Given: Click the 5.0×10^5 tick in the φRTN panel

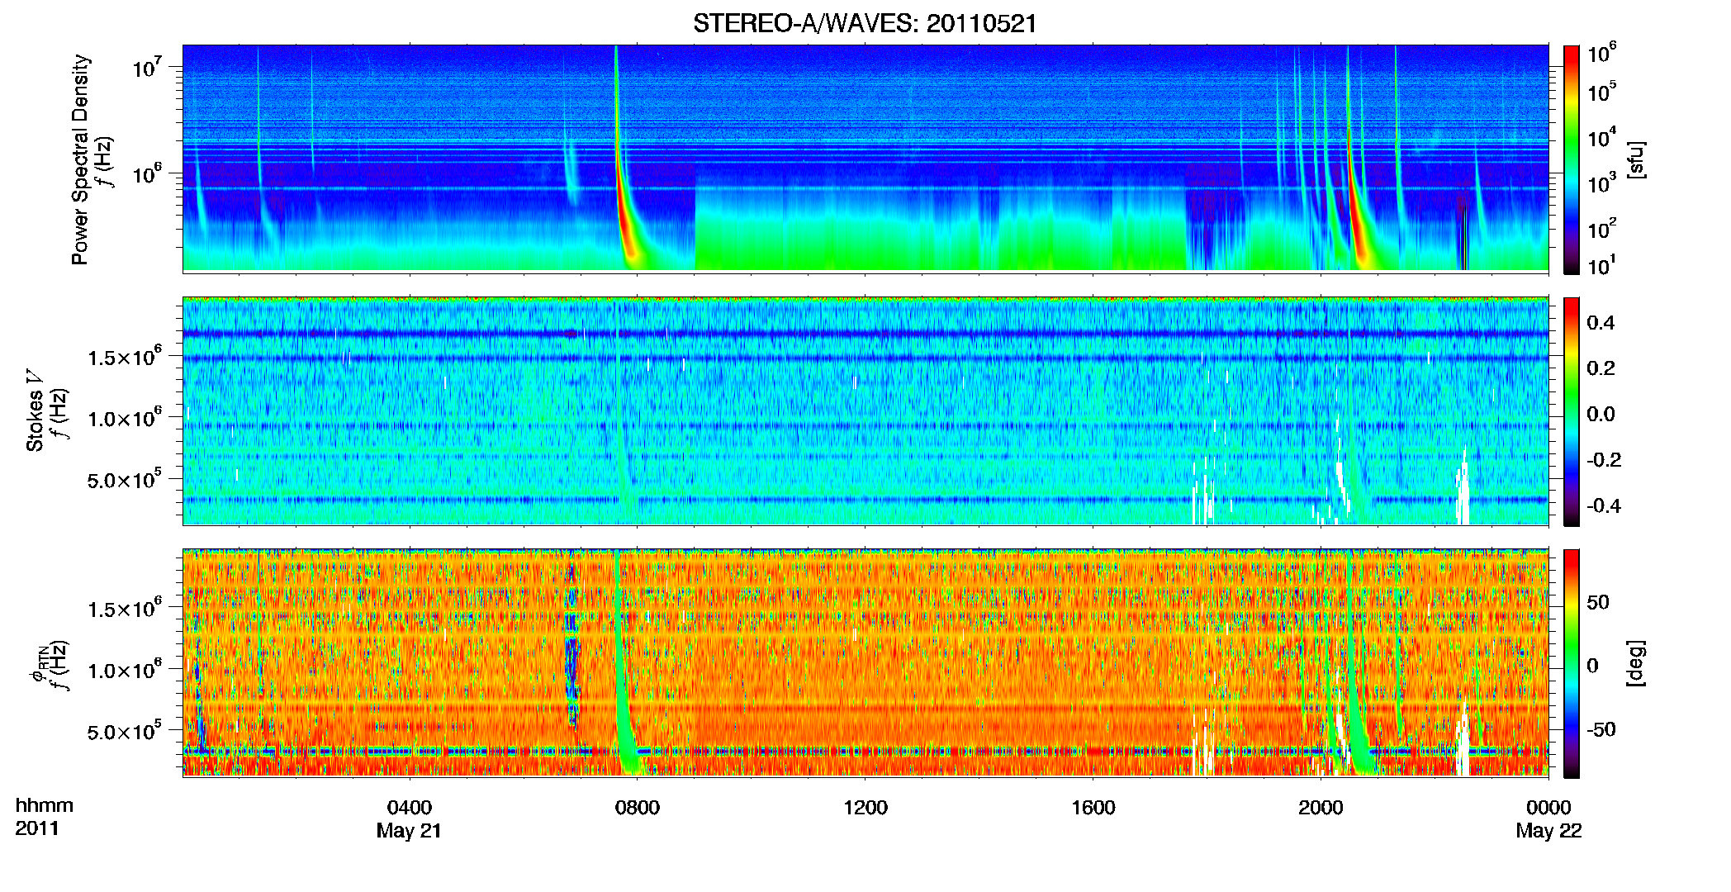Looking at the screenshot, I should (x=125, y=731).
